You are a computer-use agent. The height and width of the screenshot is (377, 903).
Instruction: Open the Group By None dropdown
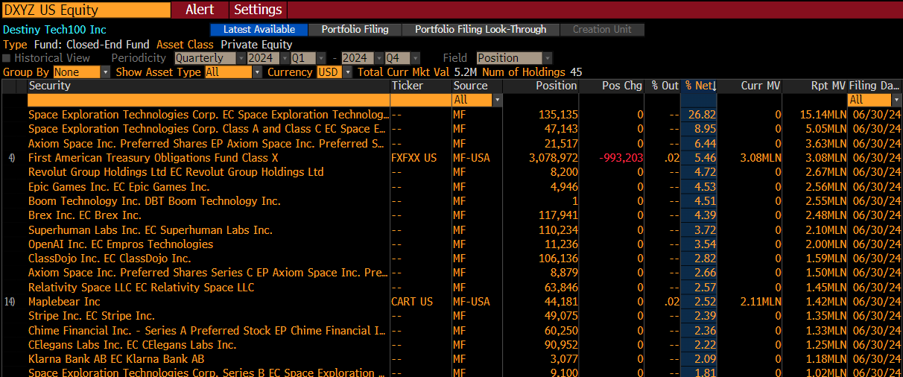pyautogui.click(x=81, y=72)
